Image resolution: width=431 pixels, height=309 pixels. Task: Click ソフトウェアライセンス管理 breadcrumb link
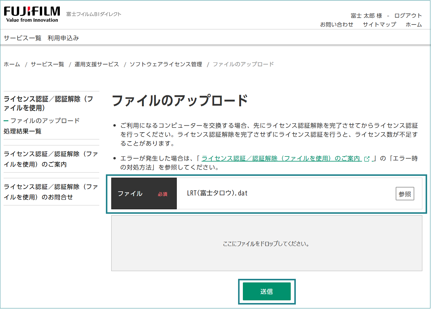tap(166, 64)
